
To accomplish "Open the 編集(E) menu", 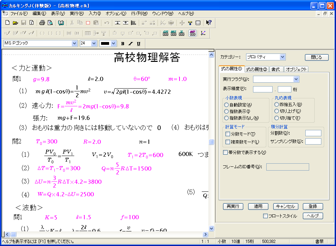I will tap(39, 14).
